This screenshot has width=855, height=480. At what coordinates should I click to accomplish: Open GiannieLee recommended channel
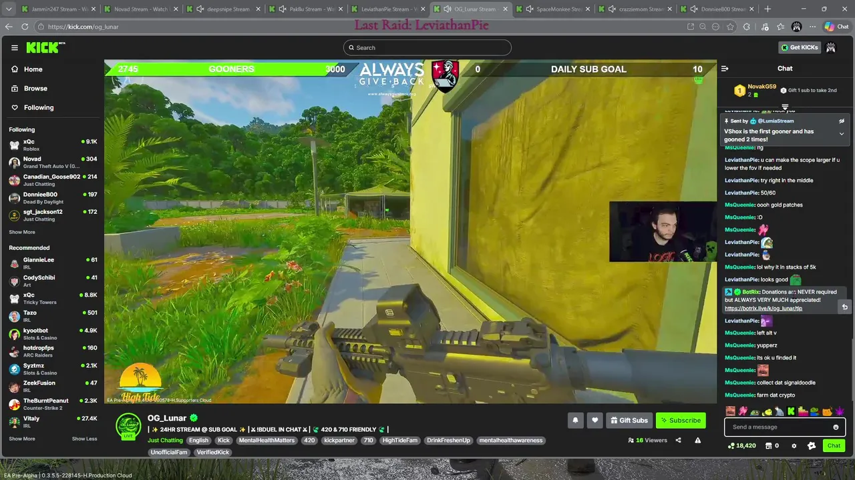point(53,263)
